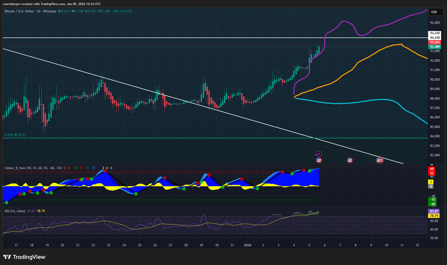This screenshot has height=265, width=447.
Task: Click the red 60 Cipher level label
Action: pyautogui.click(x=432, y=168)
